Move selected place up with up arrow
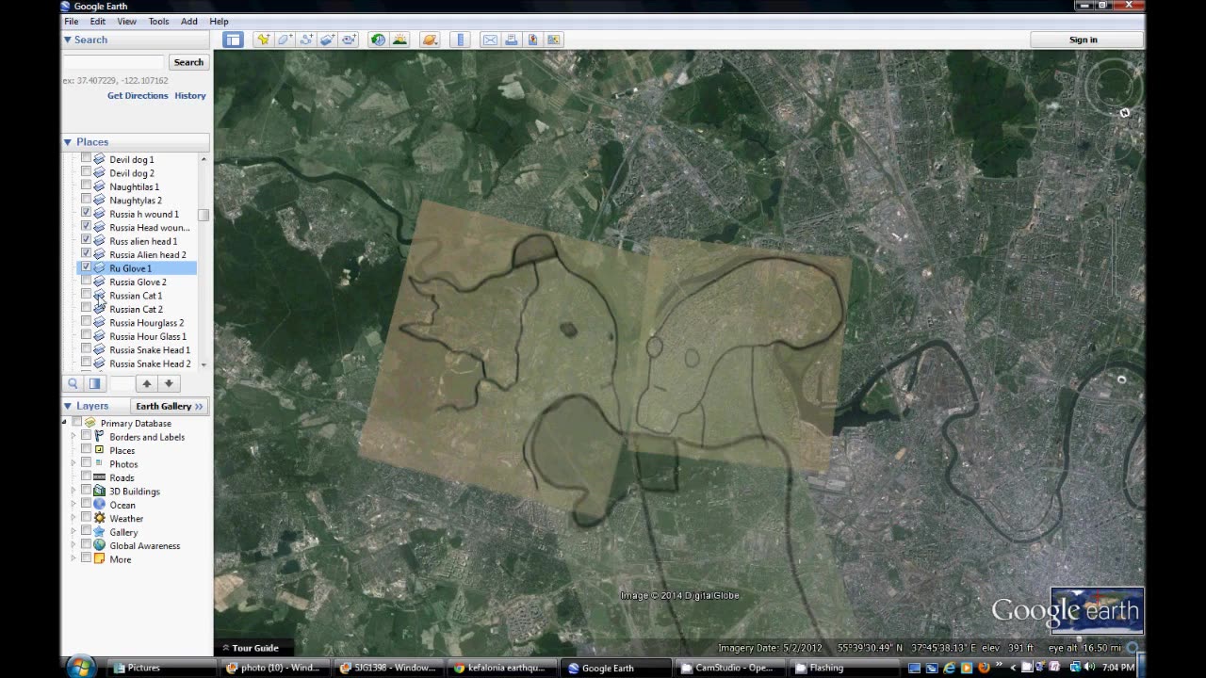The height and width of the screenshot is (678, 1206). pyautogui.click(x=147, y=383)
